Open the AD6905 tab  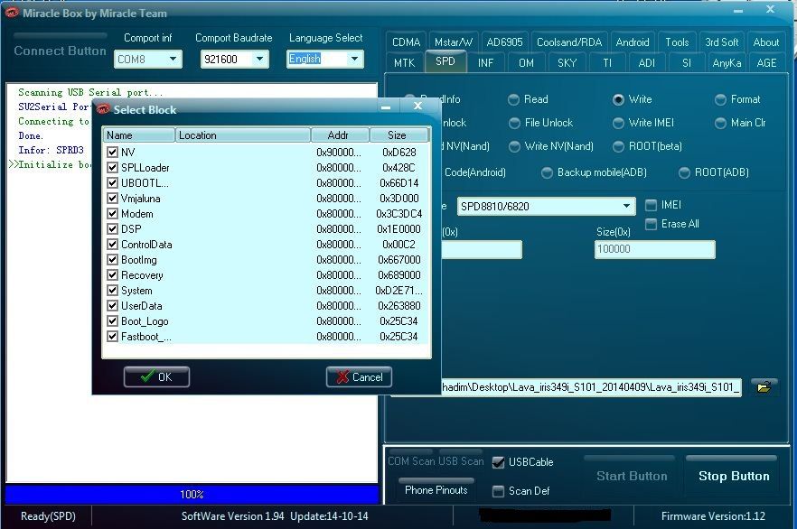[504, 42]
